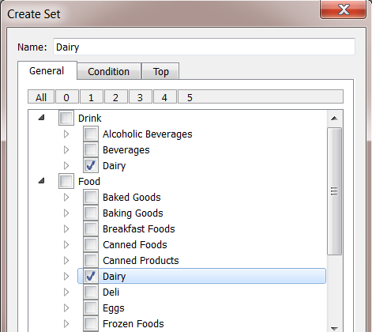Image resolution: width=372 pixels, height=332 pixels.
Task: Open the Top tab
Action: (160, 71)
